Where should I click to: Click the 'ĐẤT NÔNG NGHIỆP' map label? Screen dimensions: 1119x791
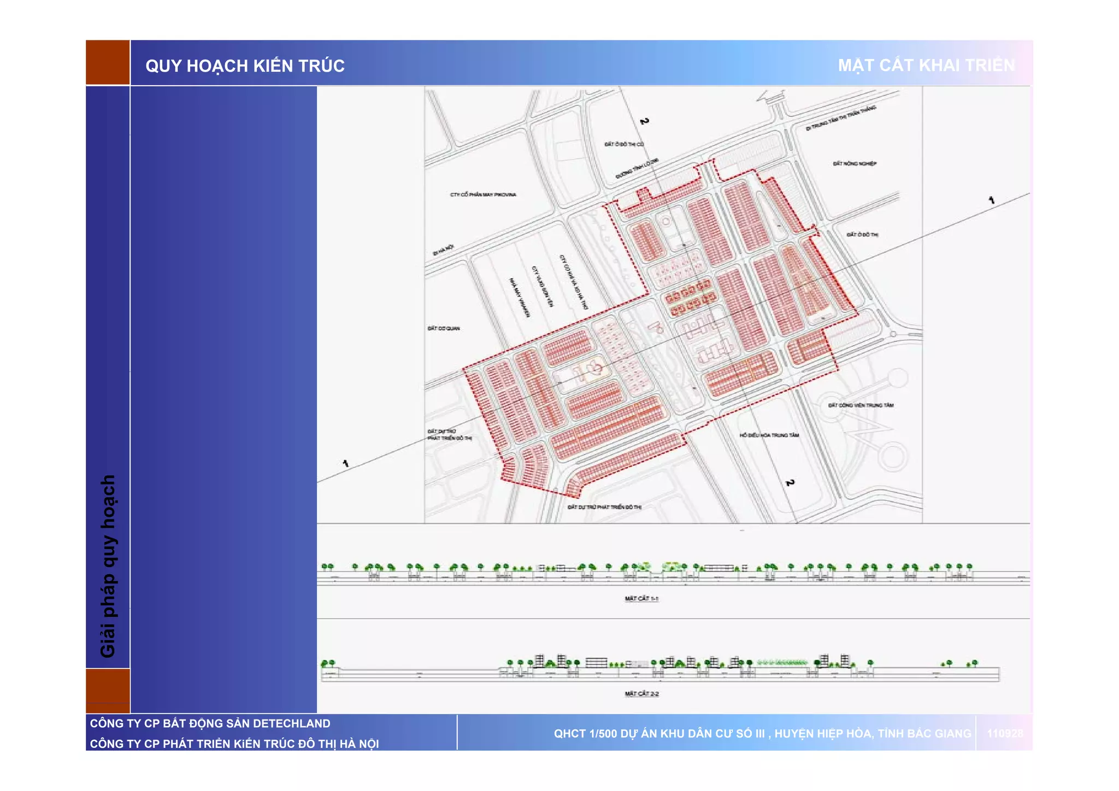[x=855, y=163]
